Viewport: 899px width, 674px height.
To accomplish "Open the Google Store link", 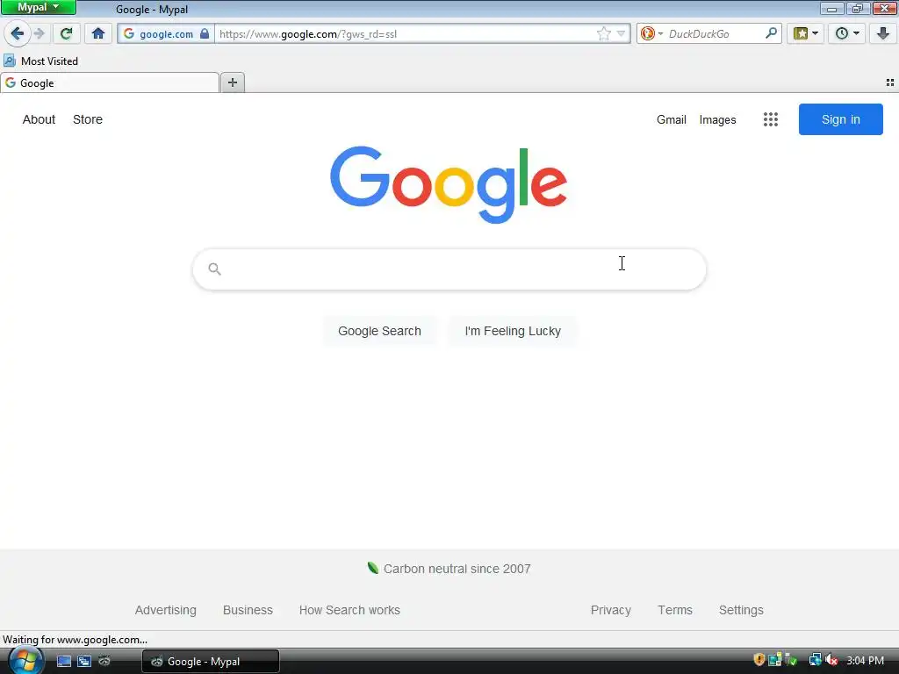I will tap(88, 119).
